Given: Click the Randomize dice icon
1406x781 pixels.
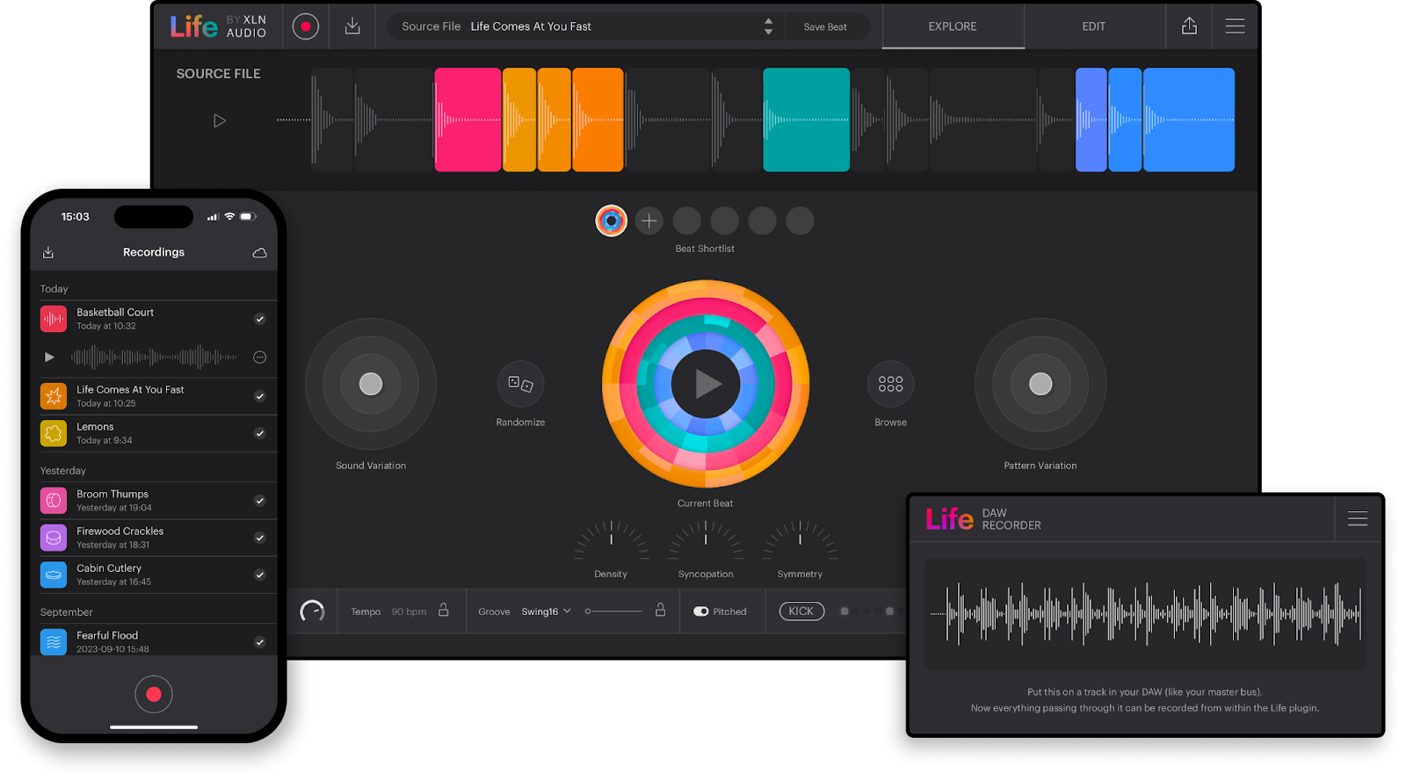Looking at the screenshot, I should click(520, 384).
